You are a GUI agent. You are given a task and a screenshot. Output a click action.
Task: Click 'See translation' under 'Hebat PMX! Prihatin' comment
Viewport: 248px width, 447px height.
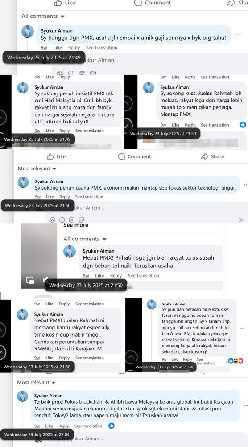pos(143,275)
